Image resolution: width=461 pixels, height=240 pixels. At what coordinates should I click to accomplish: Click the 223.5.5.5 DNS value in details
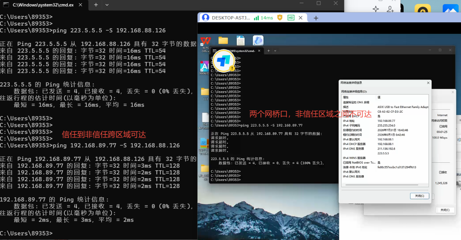(383, 153)
